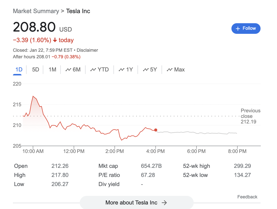Click the trend icon beside Max

pos(169,70)
